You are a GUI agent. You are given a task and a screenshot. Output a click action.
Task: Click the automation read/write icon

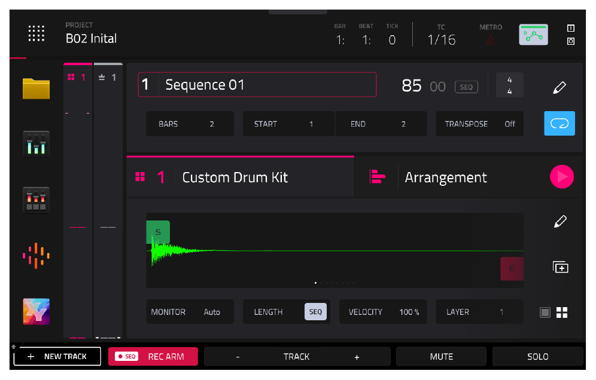click(534, 35)
